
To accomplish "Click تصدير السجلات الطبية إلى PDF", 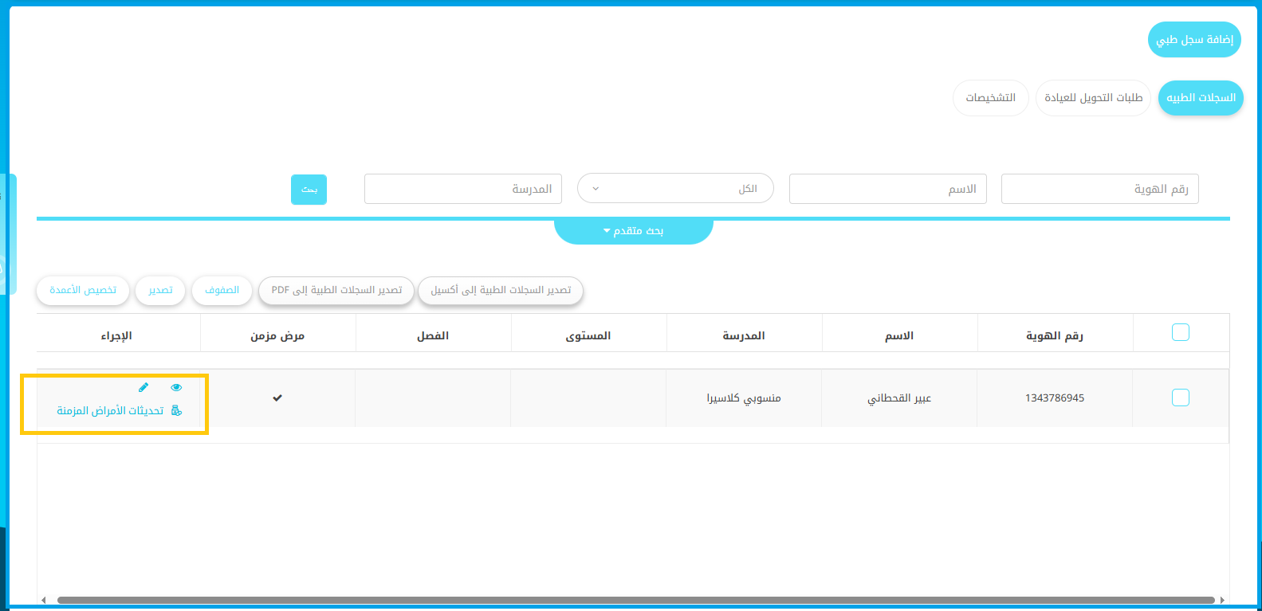I will 336,291.
